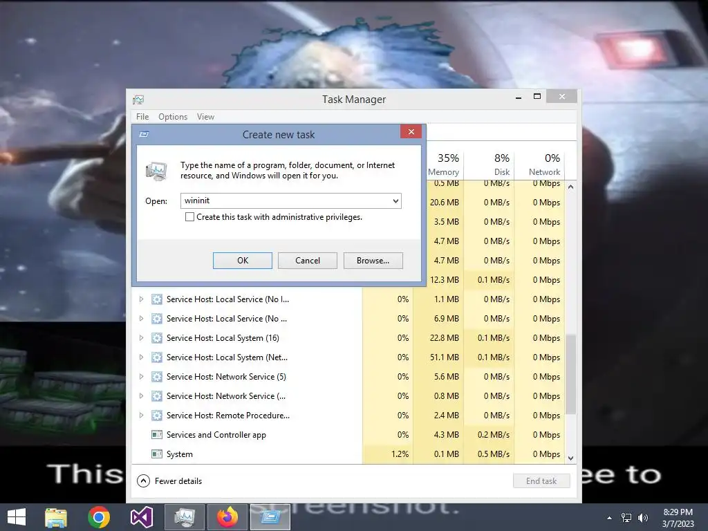Select the System process row name
This screenshot has height=531, width=708.
179,454
